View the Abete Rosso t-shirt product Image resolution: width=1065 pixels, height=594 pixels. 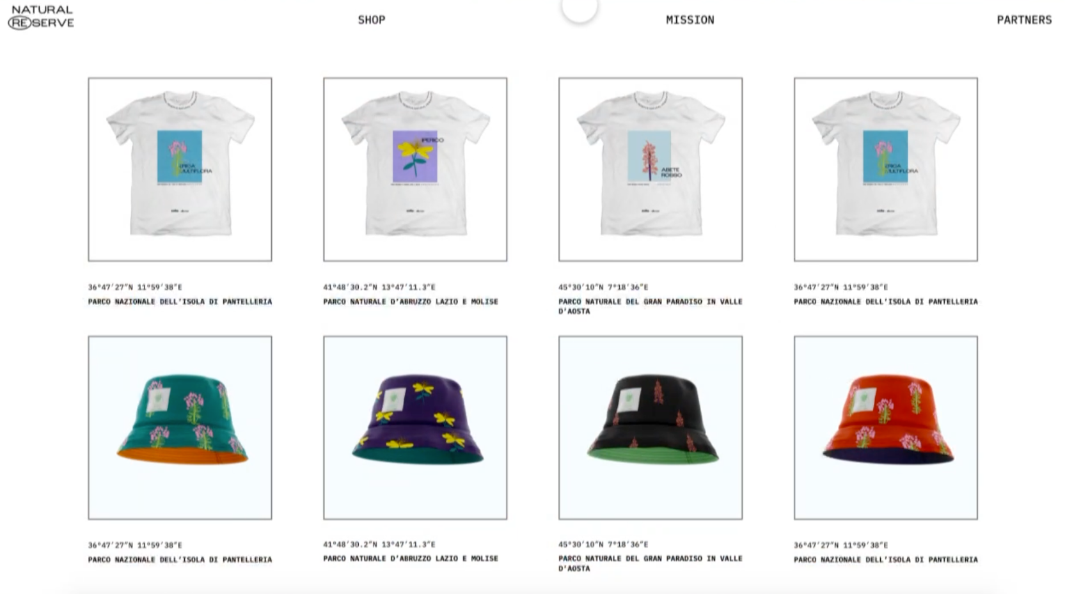point(651,169)
